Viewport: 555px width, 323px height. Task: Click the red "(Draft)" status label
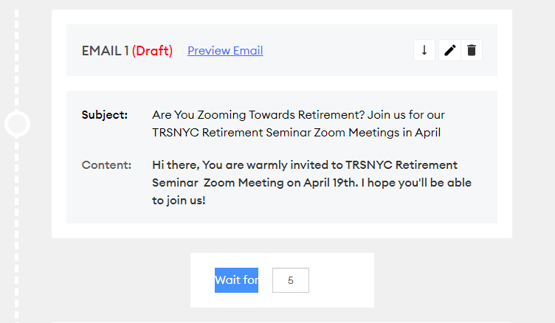(x=152, y=51)
